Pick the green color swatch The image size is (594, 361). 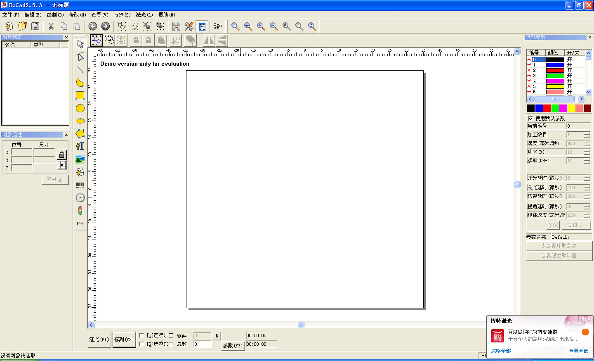coord(555,108)
